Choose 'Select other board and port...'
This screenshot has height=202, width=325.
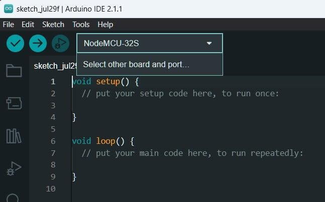coord(150,64)
